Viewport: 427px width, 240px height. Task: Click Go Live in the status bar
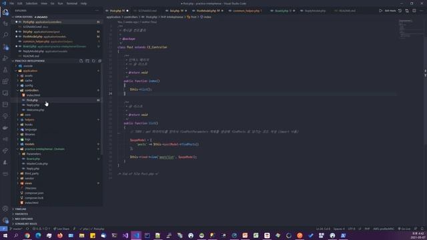[404, 229]
